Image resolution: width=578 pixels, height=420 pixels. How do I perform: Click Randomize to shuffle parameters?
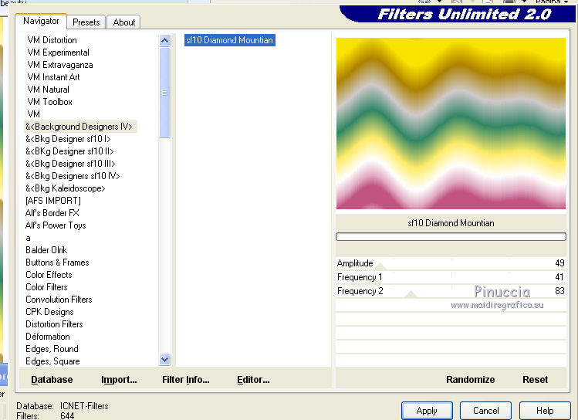[471, 379]
